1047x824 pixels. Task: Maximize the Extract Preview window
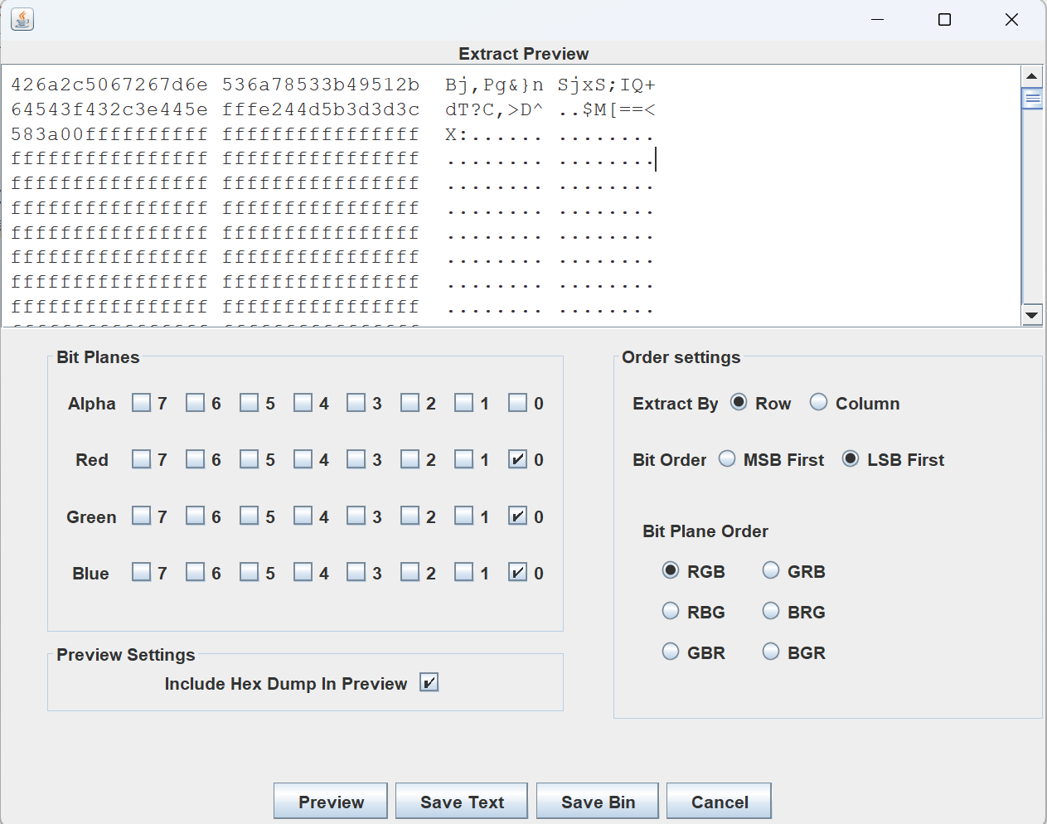point(944,20)
